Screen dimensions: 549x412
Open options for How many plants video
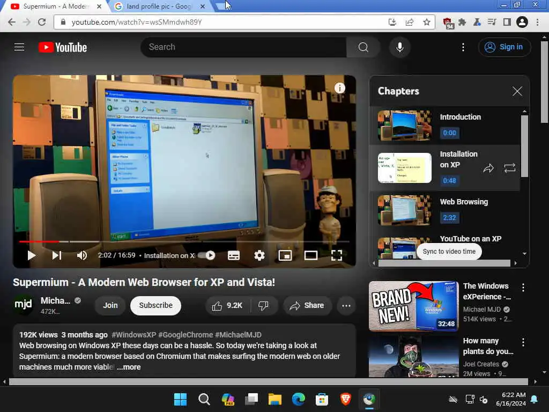coord(523,342)
